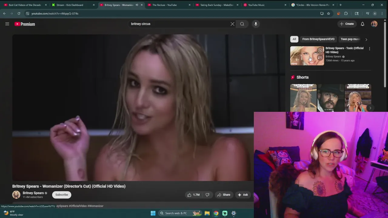Switch to YouTube Music tab

256,5
